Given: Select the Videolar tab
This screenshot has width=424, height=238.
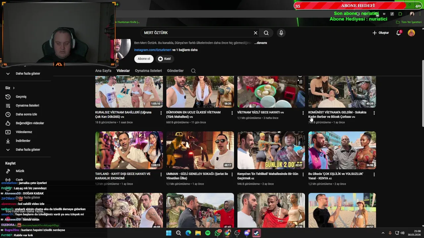Looking at the screenshot, I should (x=123, y=71).
